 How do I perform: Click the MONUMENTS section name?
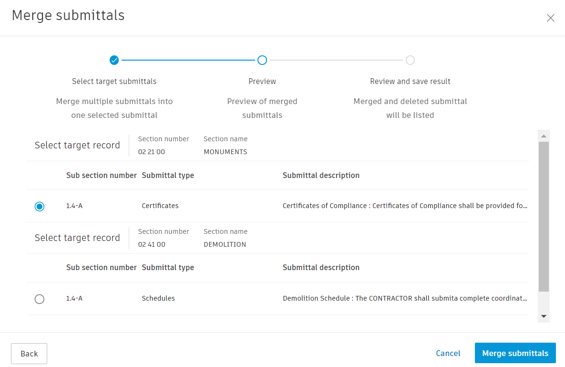pyautogui.click(x=225, y=152)
